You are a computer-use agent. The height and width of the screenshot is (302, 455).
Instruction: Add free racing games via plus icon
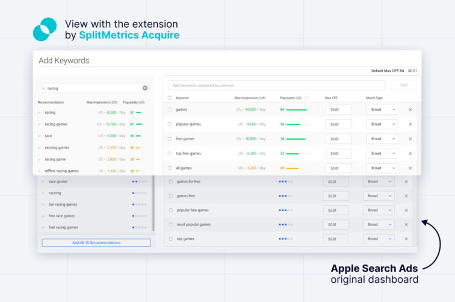click(43, 227)
